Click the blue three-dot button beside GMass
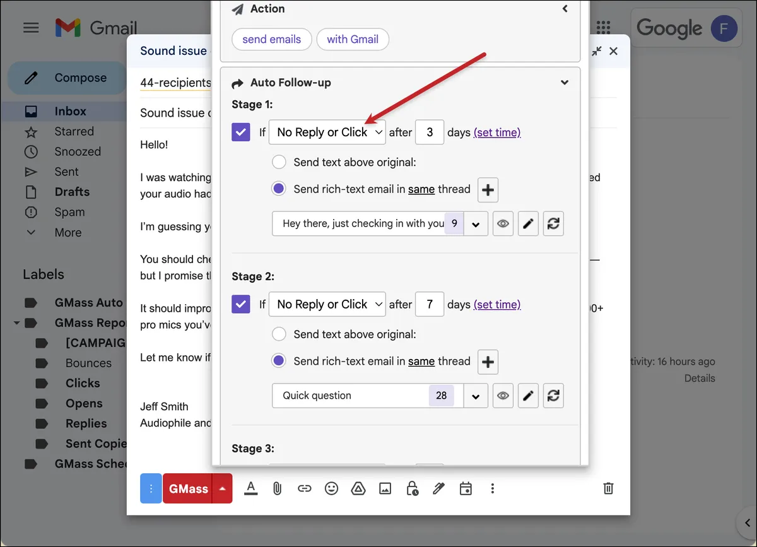 pyautogui.click(x=151, y=488)
